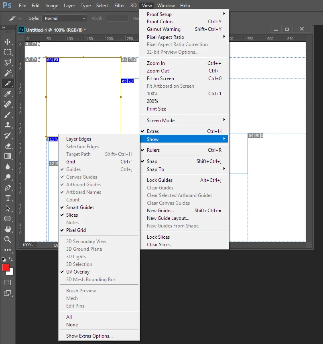
Task: Click the 100% zoom field in status bar
Action: click(27, 245)
